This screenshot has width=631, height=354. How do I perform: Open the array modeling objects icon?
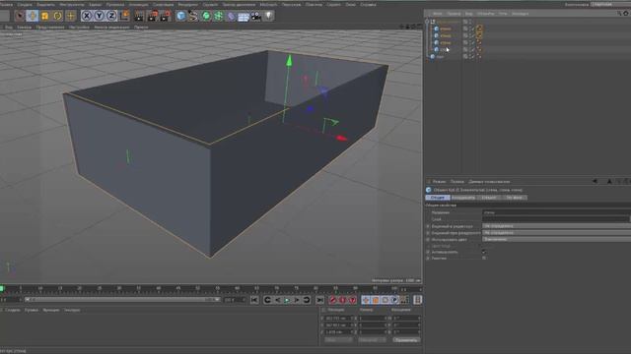219,16
